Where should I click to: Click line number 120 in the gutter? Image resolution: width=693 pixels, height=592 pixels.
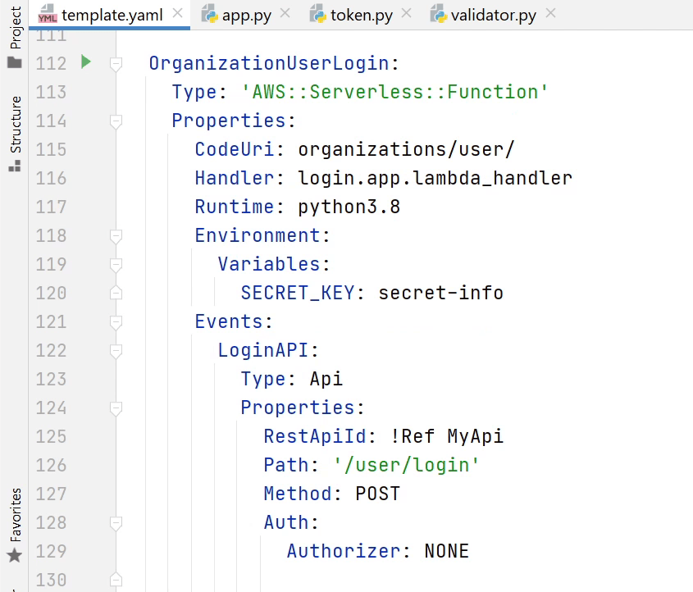click(x=50, y=293)
